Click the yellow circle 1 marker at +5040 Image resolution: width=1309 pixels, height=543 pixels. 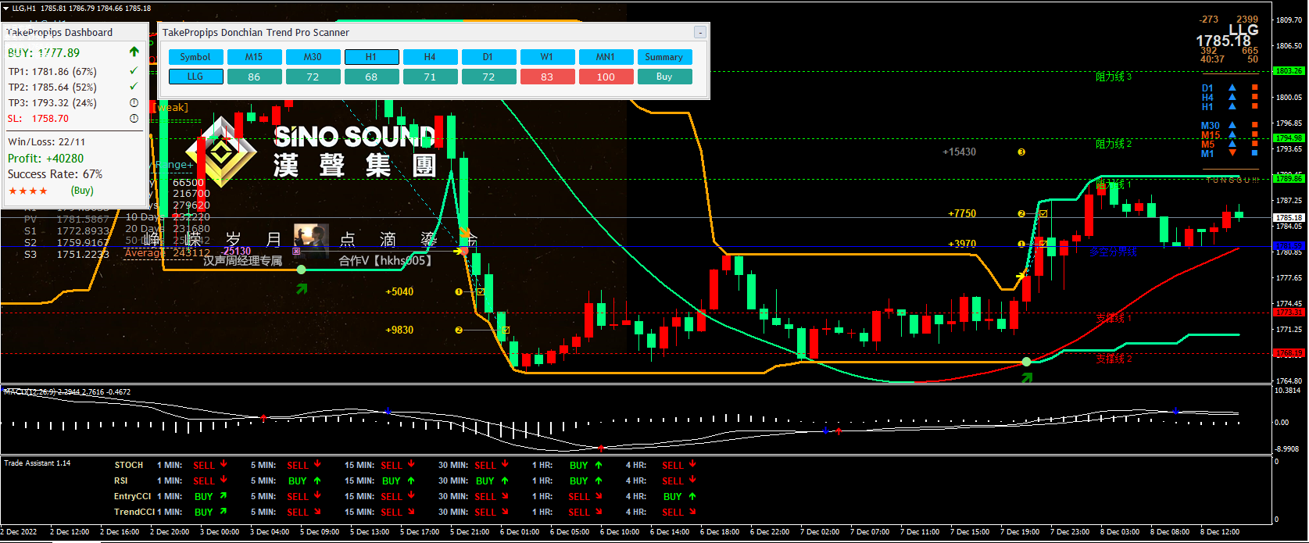459,291
